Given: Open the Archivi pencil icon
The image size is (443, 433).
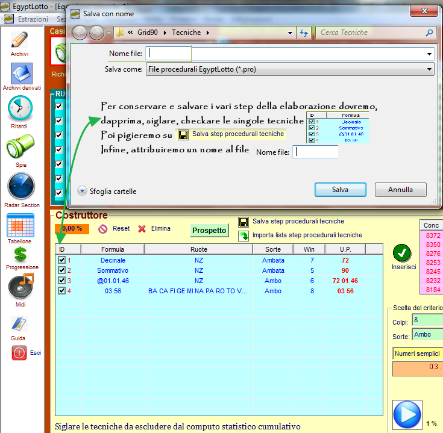Looking at the screenshot, I should click(x=19, y=40).
